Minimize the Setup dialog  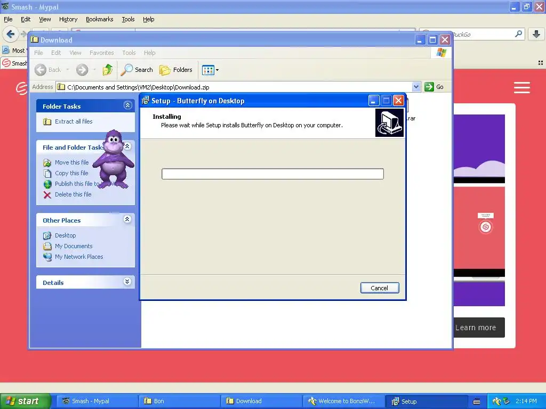point(374,101)
